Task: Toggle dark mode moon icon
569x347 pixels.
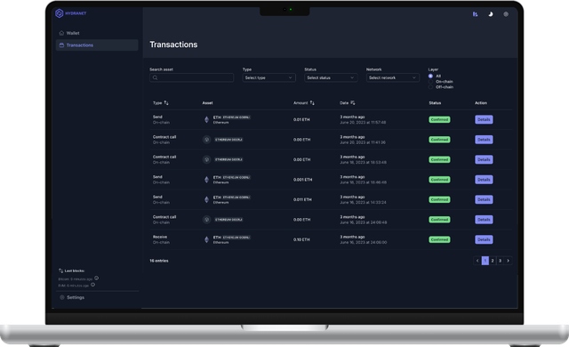Action: pos(490,14)
